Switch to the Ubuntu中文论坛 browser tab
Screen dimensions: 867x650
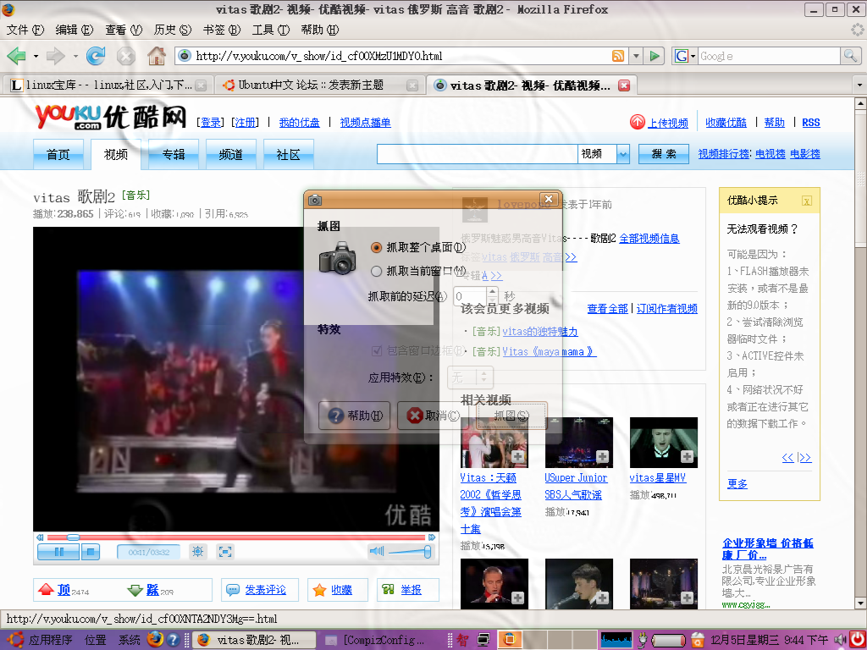[320, 85]
